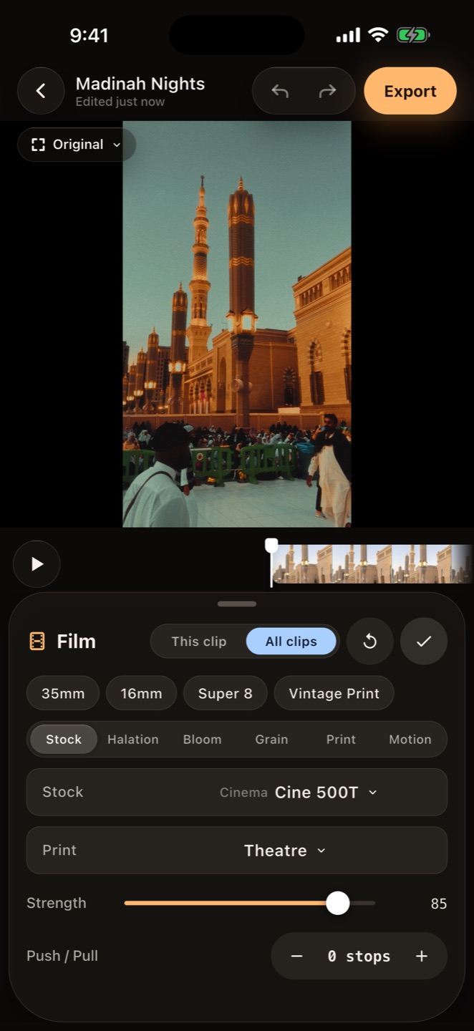Choose the 16mm preset

tap(141, 693)
